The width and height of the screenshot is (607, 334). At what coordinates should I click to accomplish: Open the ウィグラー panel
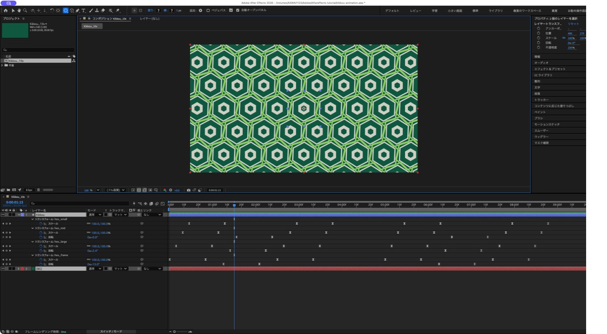pyautogui.click(x=542, y=137)
